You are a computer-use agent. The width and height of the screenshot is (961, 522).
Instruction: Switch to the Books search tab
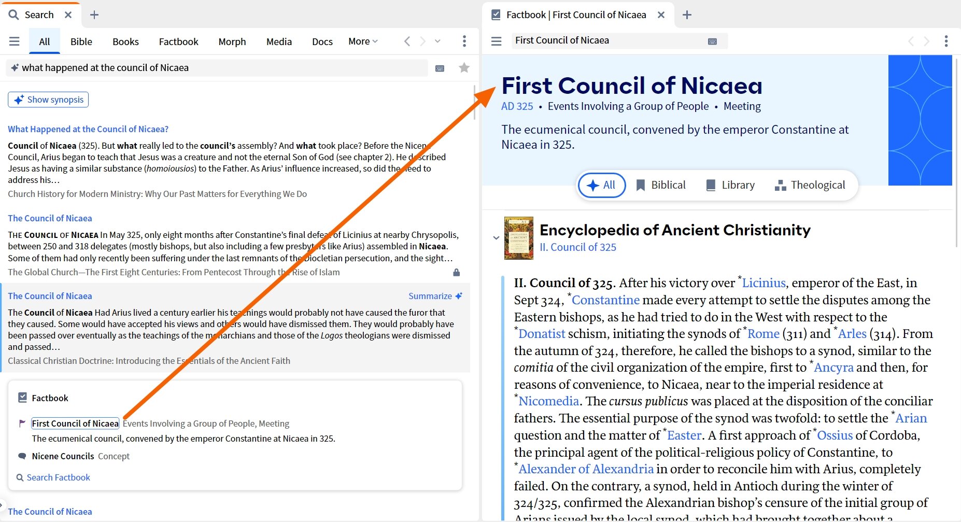(125, 41)
